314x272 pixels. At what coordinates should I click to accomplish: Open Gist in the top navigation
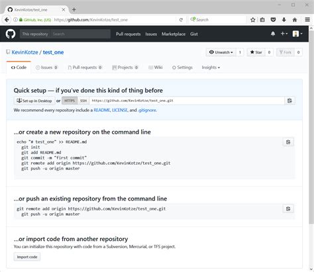coord(194,34)
